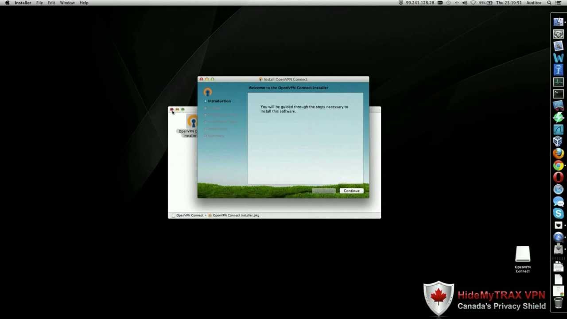
Task: Click OpenVPN Connect volume in Finder path bar
Action: 187,215
